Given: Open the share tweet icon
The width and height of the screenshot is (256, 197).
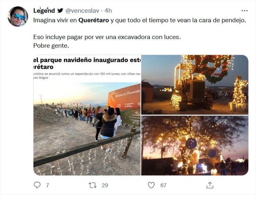Looking at the screenshot, I should 210,185.
